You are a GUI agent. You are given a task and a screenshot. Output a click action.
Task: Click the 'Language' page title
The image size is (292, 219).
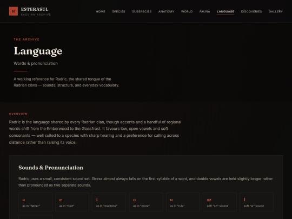coord(38,51)
